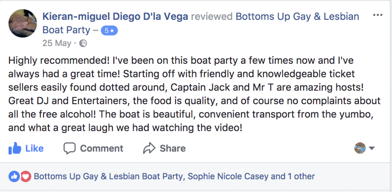Viewport: 392px width, 192px height.
Task: Expand the react-as dropdown arrow
Action: (x=371, y=148)
